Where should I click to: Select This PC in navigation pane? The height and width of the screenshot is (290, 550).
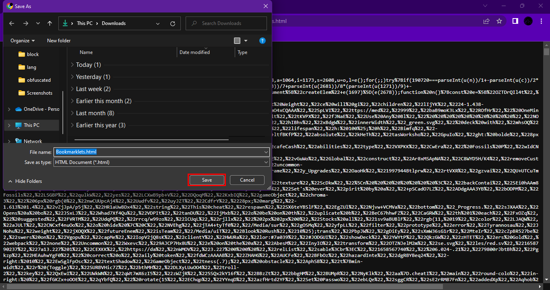click(x=31, y=125)
